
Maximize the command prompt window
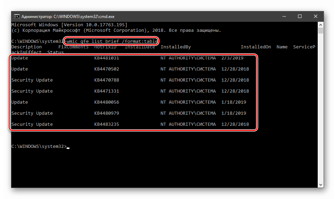(300, 17)
